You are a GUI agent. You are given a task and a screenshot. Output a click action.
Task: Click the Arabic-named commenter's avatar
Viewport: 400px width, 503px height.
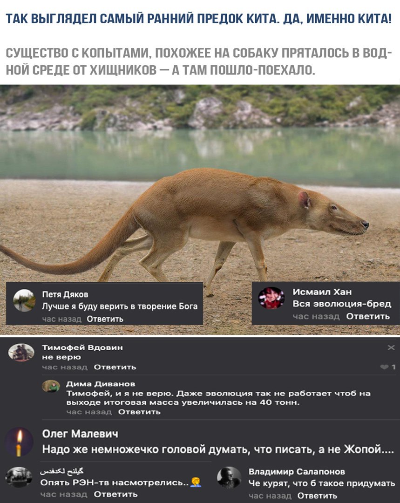click(x=19, y=477)
